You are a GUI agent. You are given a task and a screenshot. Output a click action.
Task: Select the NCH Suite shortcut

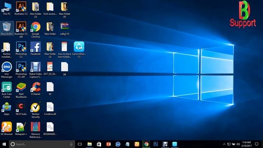pos(21,109)
